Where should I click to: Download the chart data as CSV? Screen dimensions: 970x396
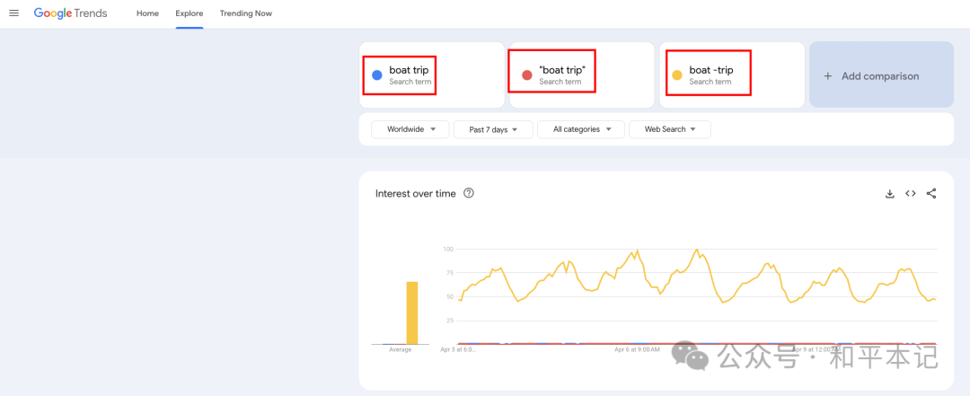tap(889, 194)
